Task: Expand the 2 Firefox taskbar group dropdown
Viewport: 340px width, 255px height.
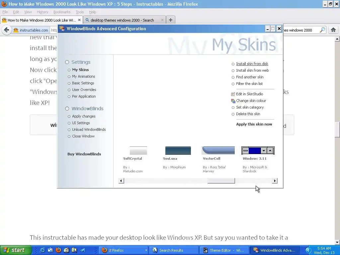Action: click(146, 250)
